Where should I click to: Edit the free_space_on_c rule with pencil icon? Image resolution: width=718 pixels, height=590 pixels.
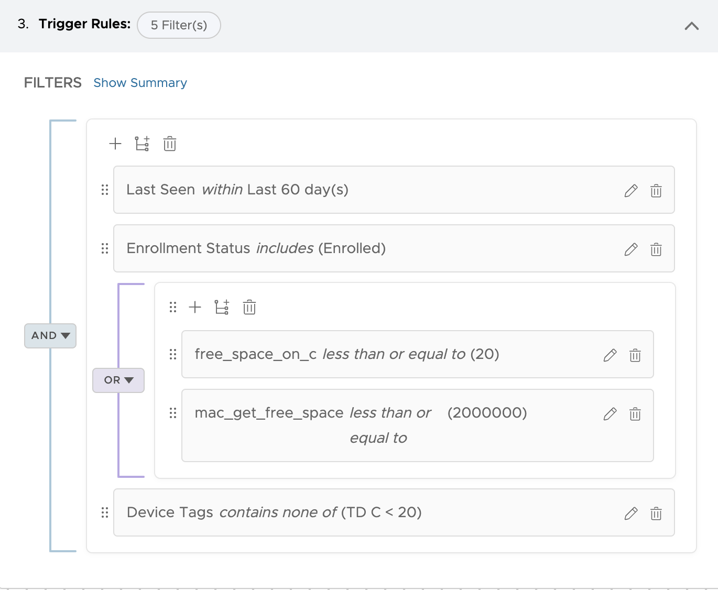pyautogui.click(x=610, y=355)
